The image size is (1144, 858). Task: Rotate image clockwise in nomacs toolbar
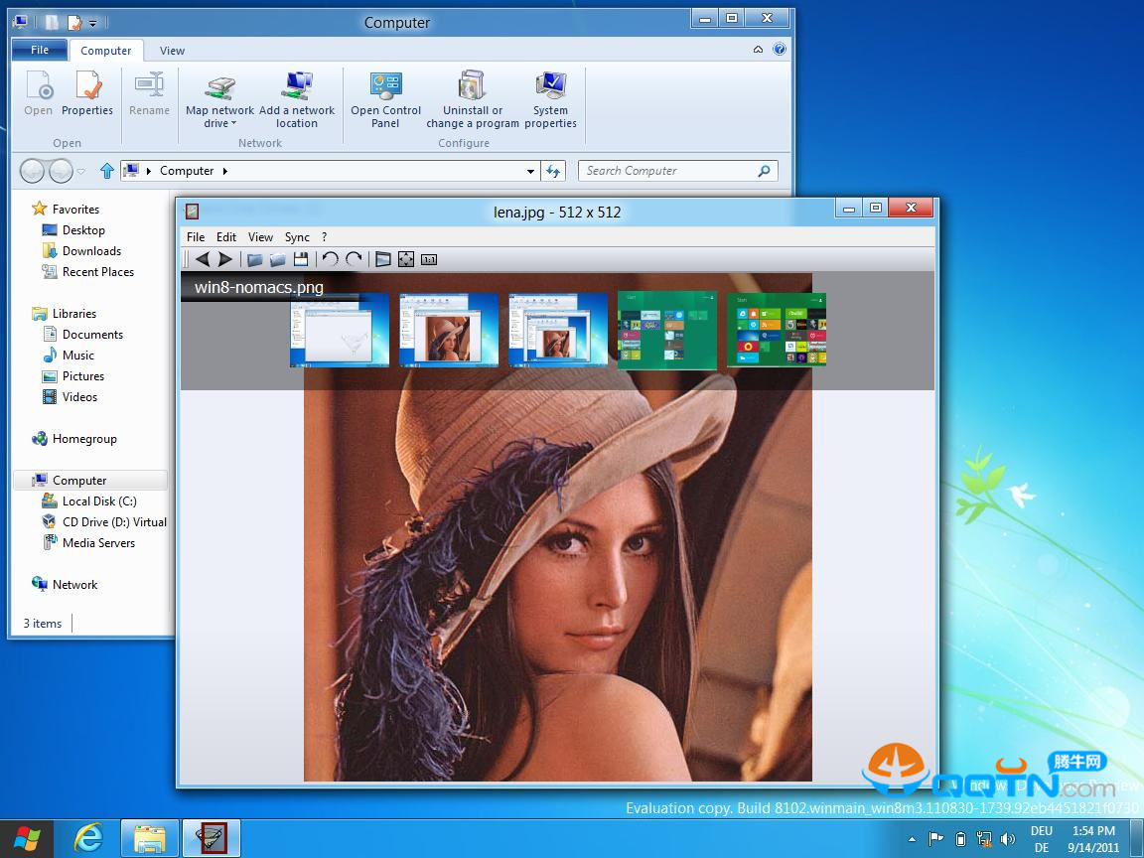354,259
